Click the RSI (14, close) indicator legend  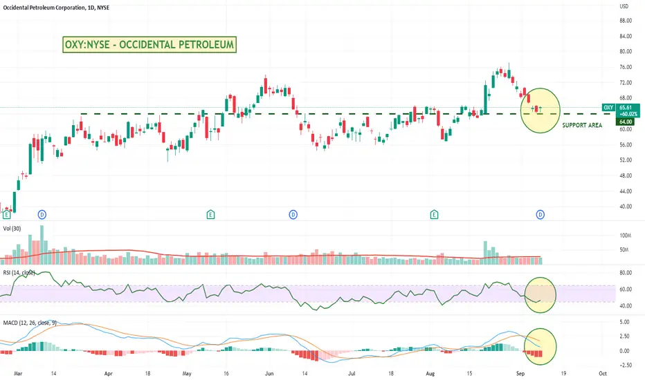click(x=19, y=273)
